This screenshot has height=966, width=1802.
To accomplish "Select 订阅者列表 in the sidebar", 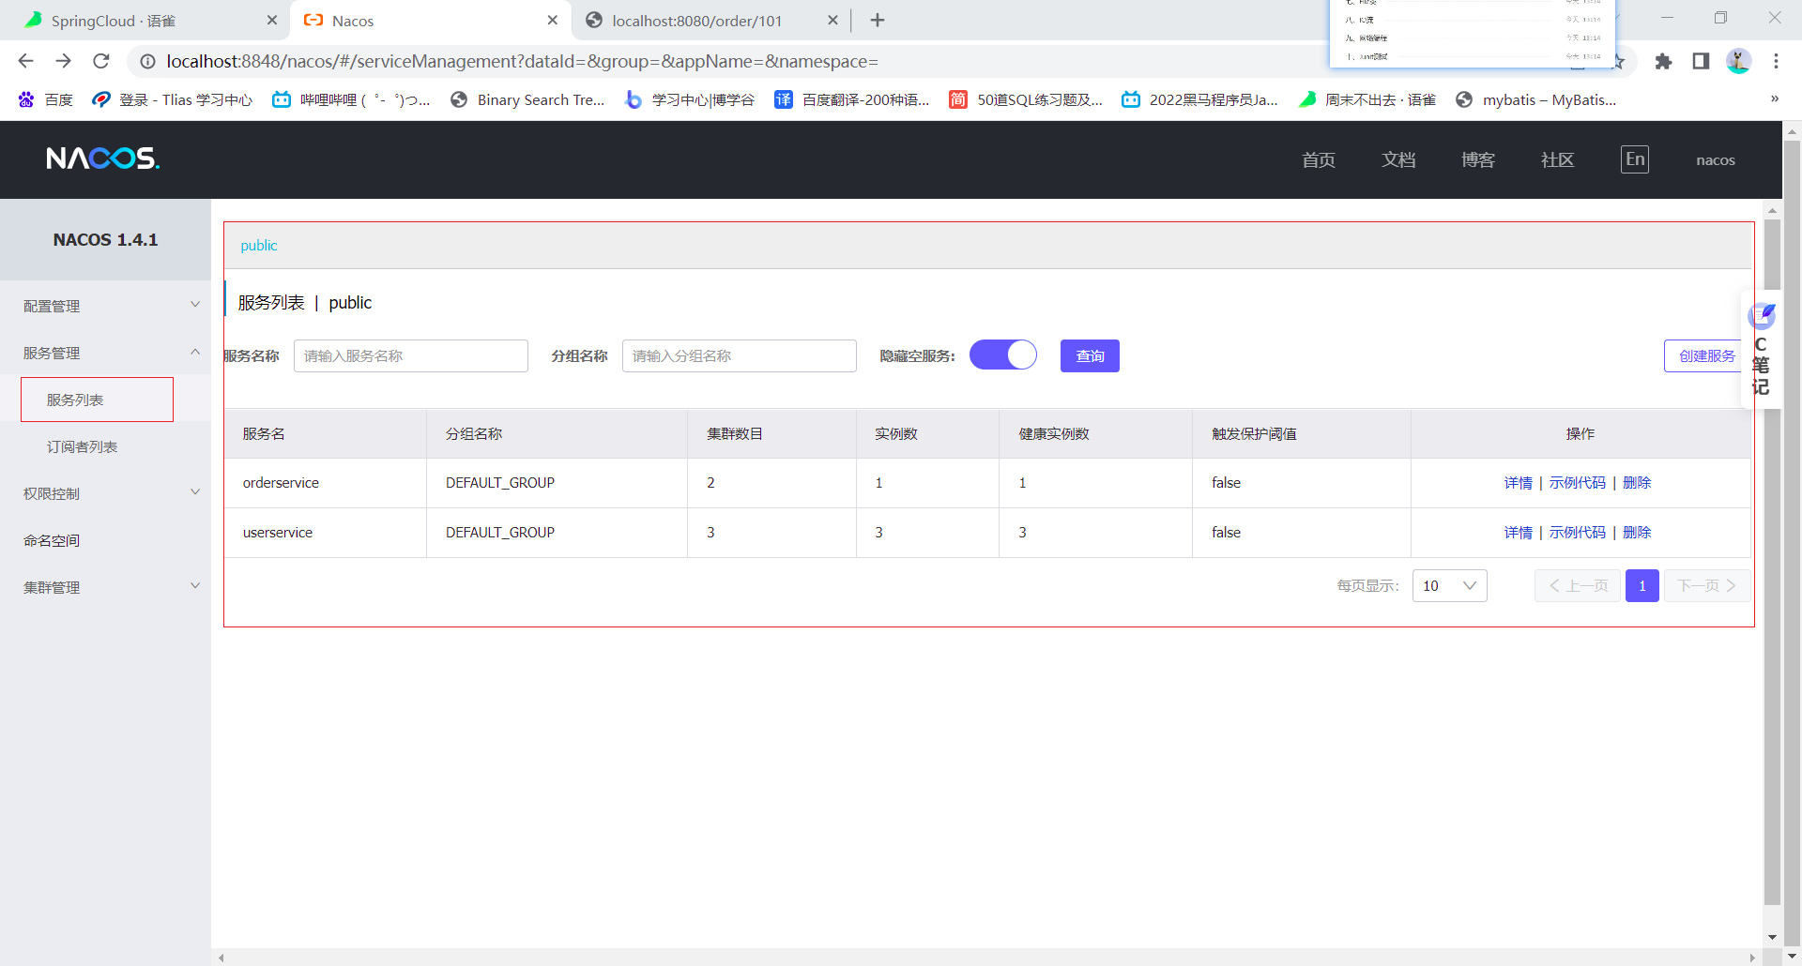I will 83,446.
